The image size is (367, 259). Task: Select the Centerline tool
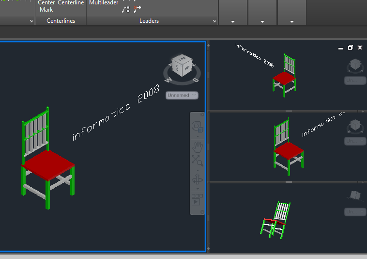click(x=71, y=3)
